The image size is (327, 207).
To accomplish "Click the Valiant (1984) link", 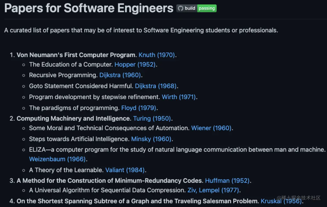I will click(x=125, y=170).
